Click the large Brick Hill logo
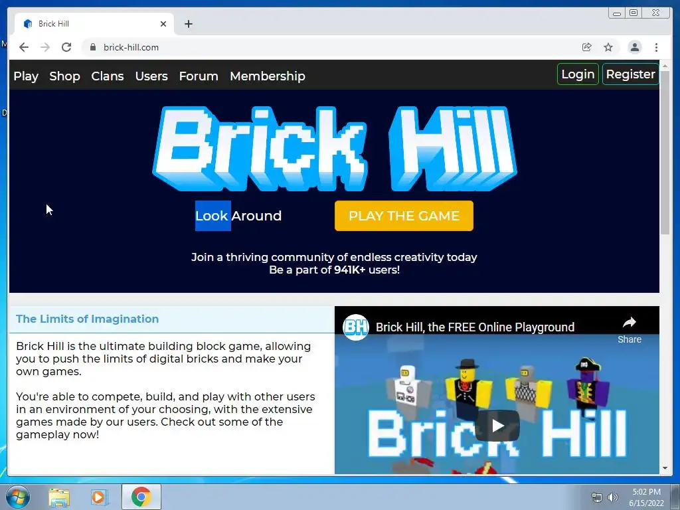 335,148
